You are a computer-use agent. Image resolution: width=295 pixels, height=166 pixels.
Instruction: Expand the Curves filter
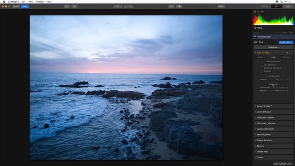click(273, 157)
